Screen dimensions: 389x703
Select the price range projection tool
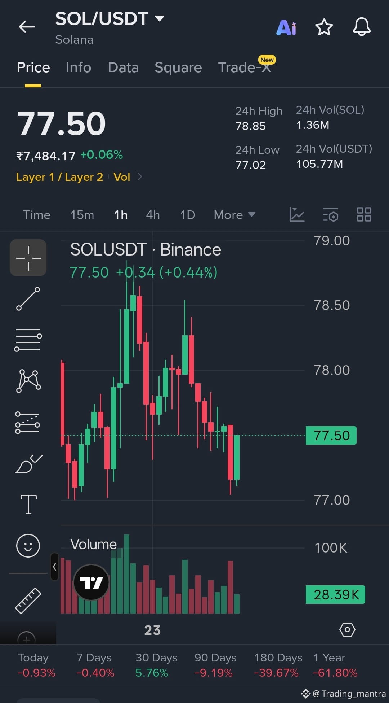(x=28, y=422)
